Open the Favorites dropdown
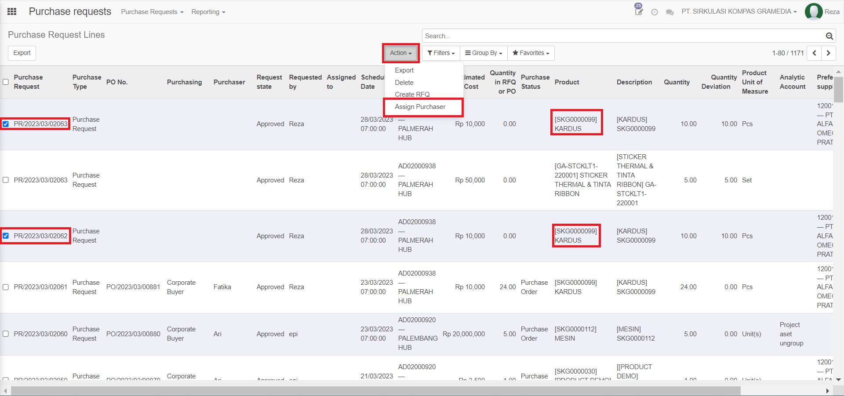The width and height of the screenshot is (844, 396). pyautogui.click(x=531, y=53)
